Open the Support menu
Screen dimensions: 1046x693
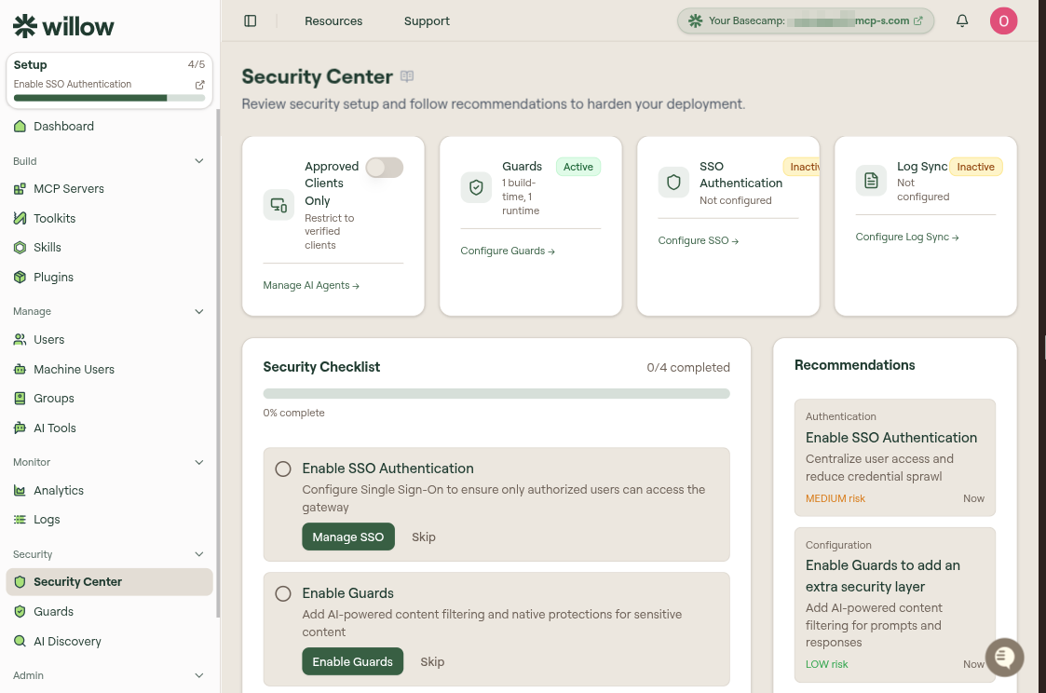pyautogui.click(x=427, y=20)
